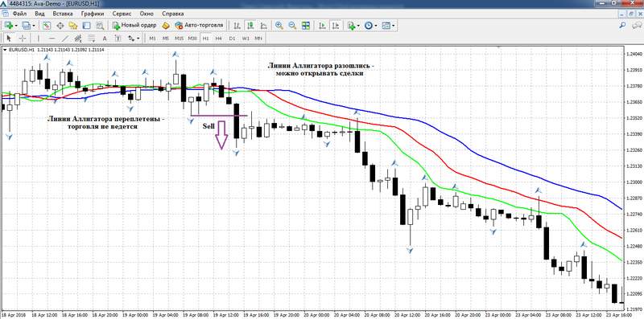Screen dimensions: 644x319
Task: Switch chart to candlesticks mode
Action: [x=250, y=26]
